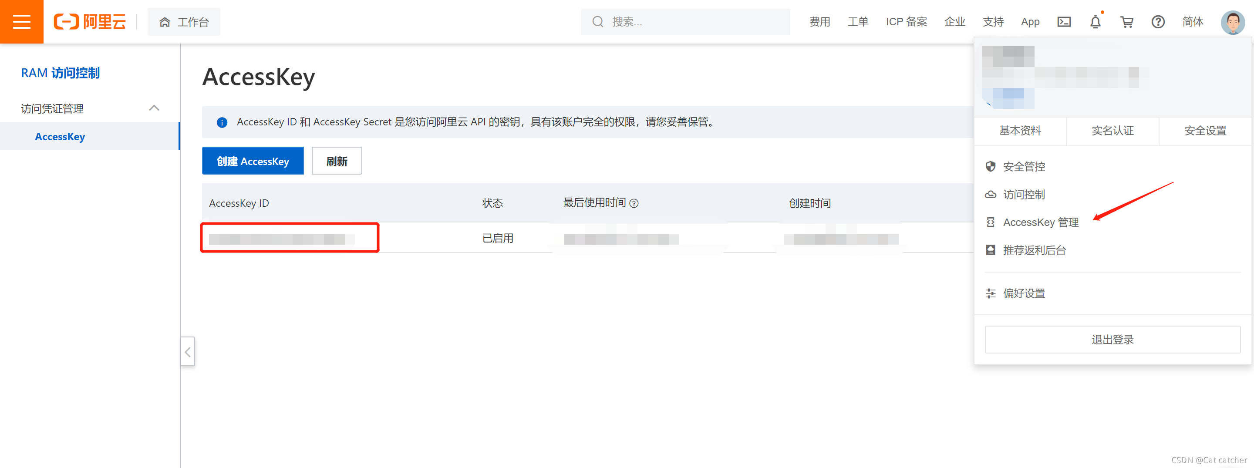Click the 退出登录 logout button
Image resolution: width=1254 pixels, height=468 pixels.
1113,340
